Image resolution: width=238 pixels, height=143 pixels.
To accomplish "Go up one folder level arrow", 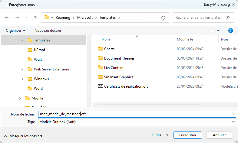I will (35, 18).
